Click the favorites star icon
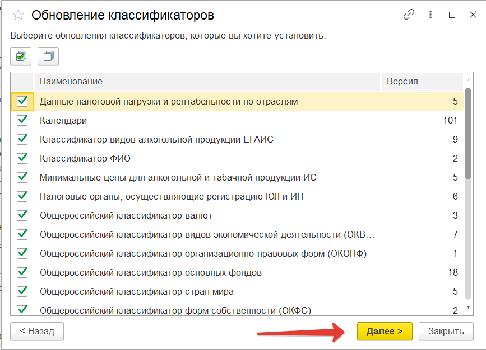This screenshot has width=486, height=350. (x=18, y=15)
